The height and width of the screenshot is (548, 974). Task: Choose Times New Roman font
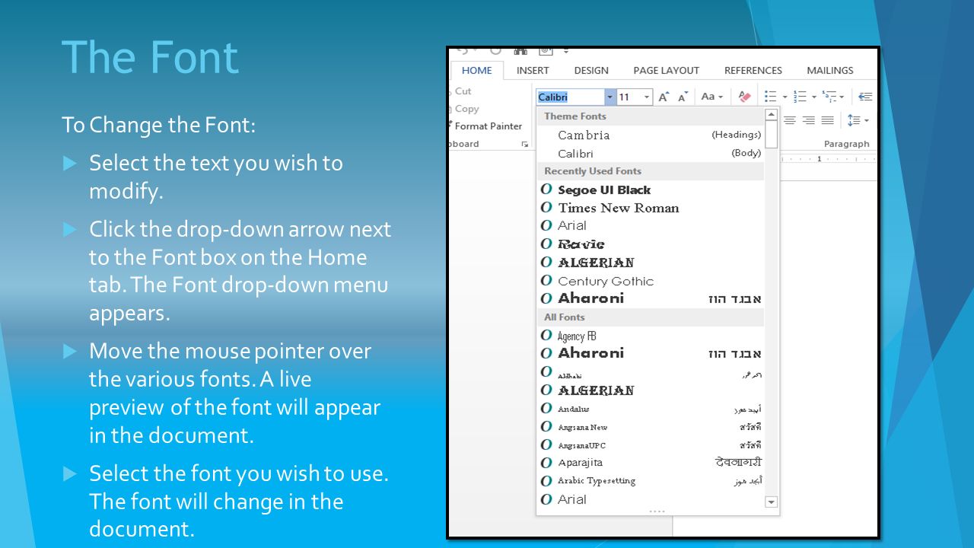pyautogui.click(x=650, y=208)
